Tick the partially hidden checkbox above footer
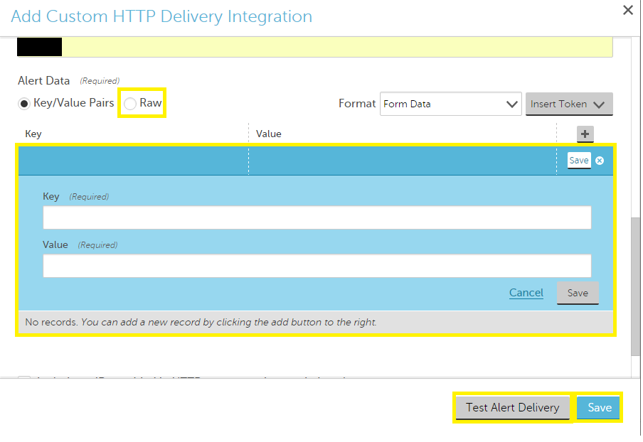The image size is (643, 442). (24, 377)
